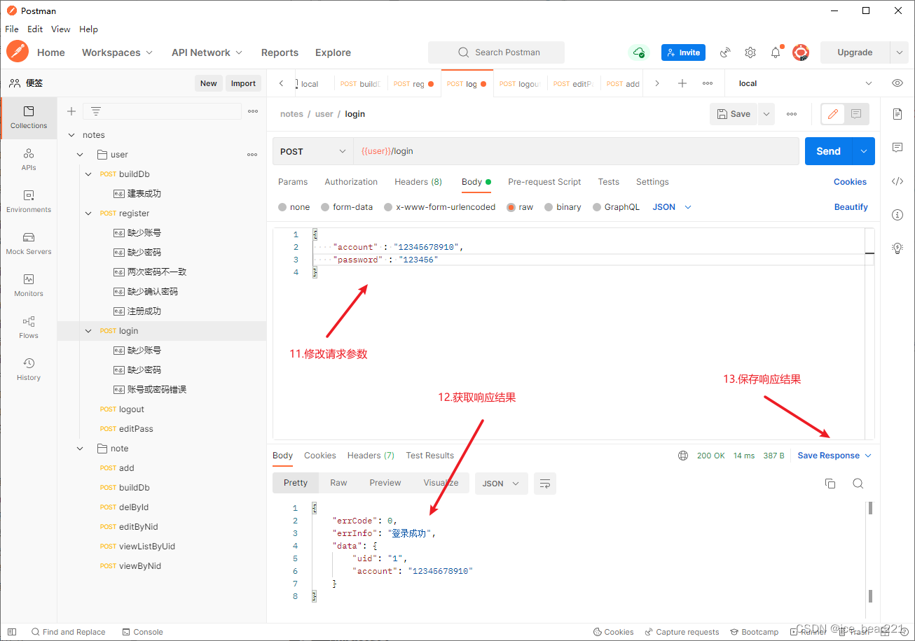Open the code snippet icon in right sidebar

897,181
